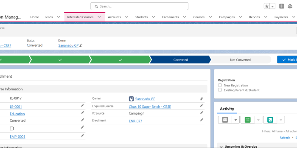
Task: Expand the Students tab chevron
Action: point(154,17)
